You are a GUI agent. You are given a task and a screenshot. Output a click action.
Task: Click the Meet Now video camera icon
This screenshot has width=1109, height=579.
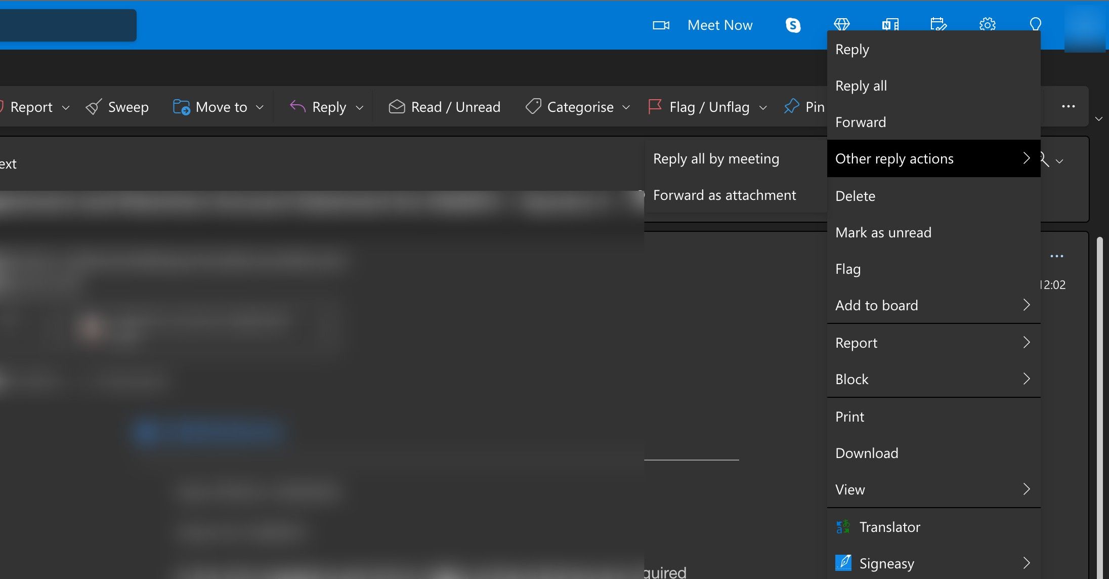pos(661,25)
